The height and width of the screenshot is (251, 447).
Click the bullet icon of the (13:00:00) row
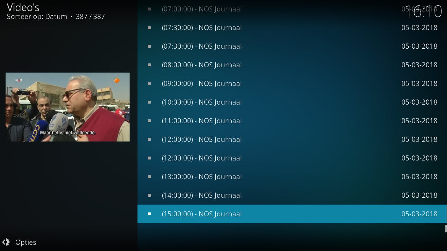[x=150, y=176]
